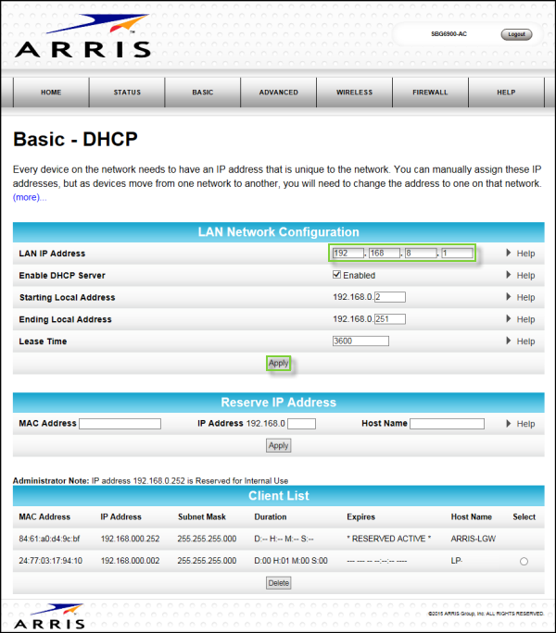Open the Firewall menu tab
The width and height of the screenshot is (556, 633).
point(430,93)
